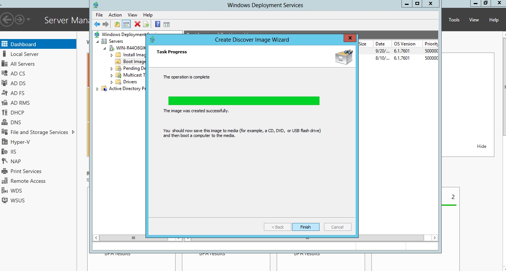Screen dimensions: 506x271
Task: Open Server Manager's Tools menu
Action: (x=454, y=20)
